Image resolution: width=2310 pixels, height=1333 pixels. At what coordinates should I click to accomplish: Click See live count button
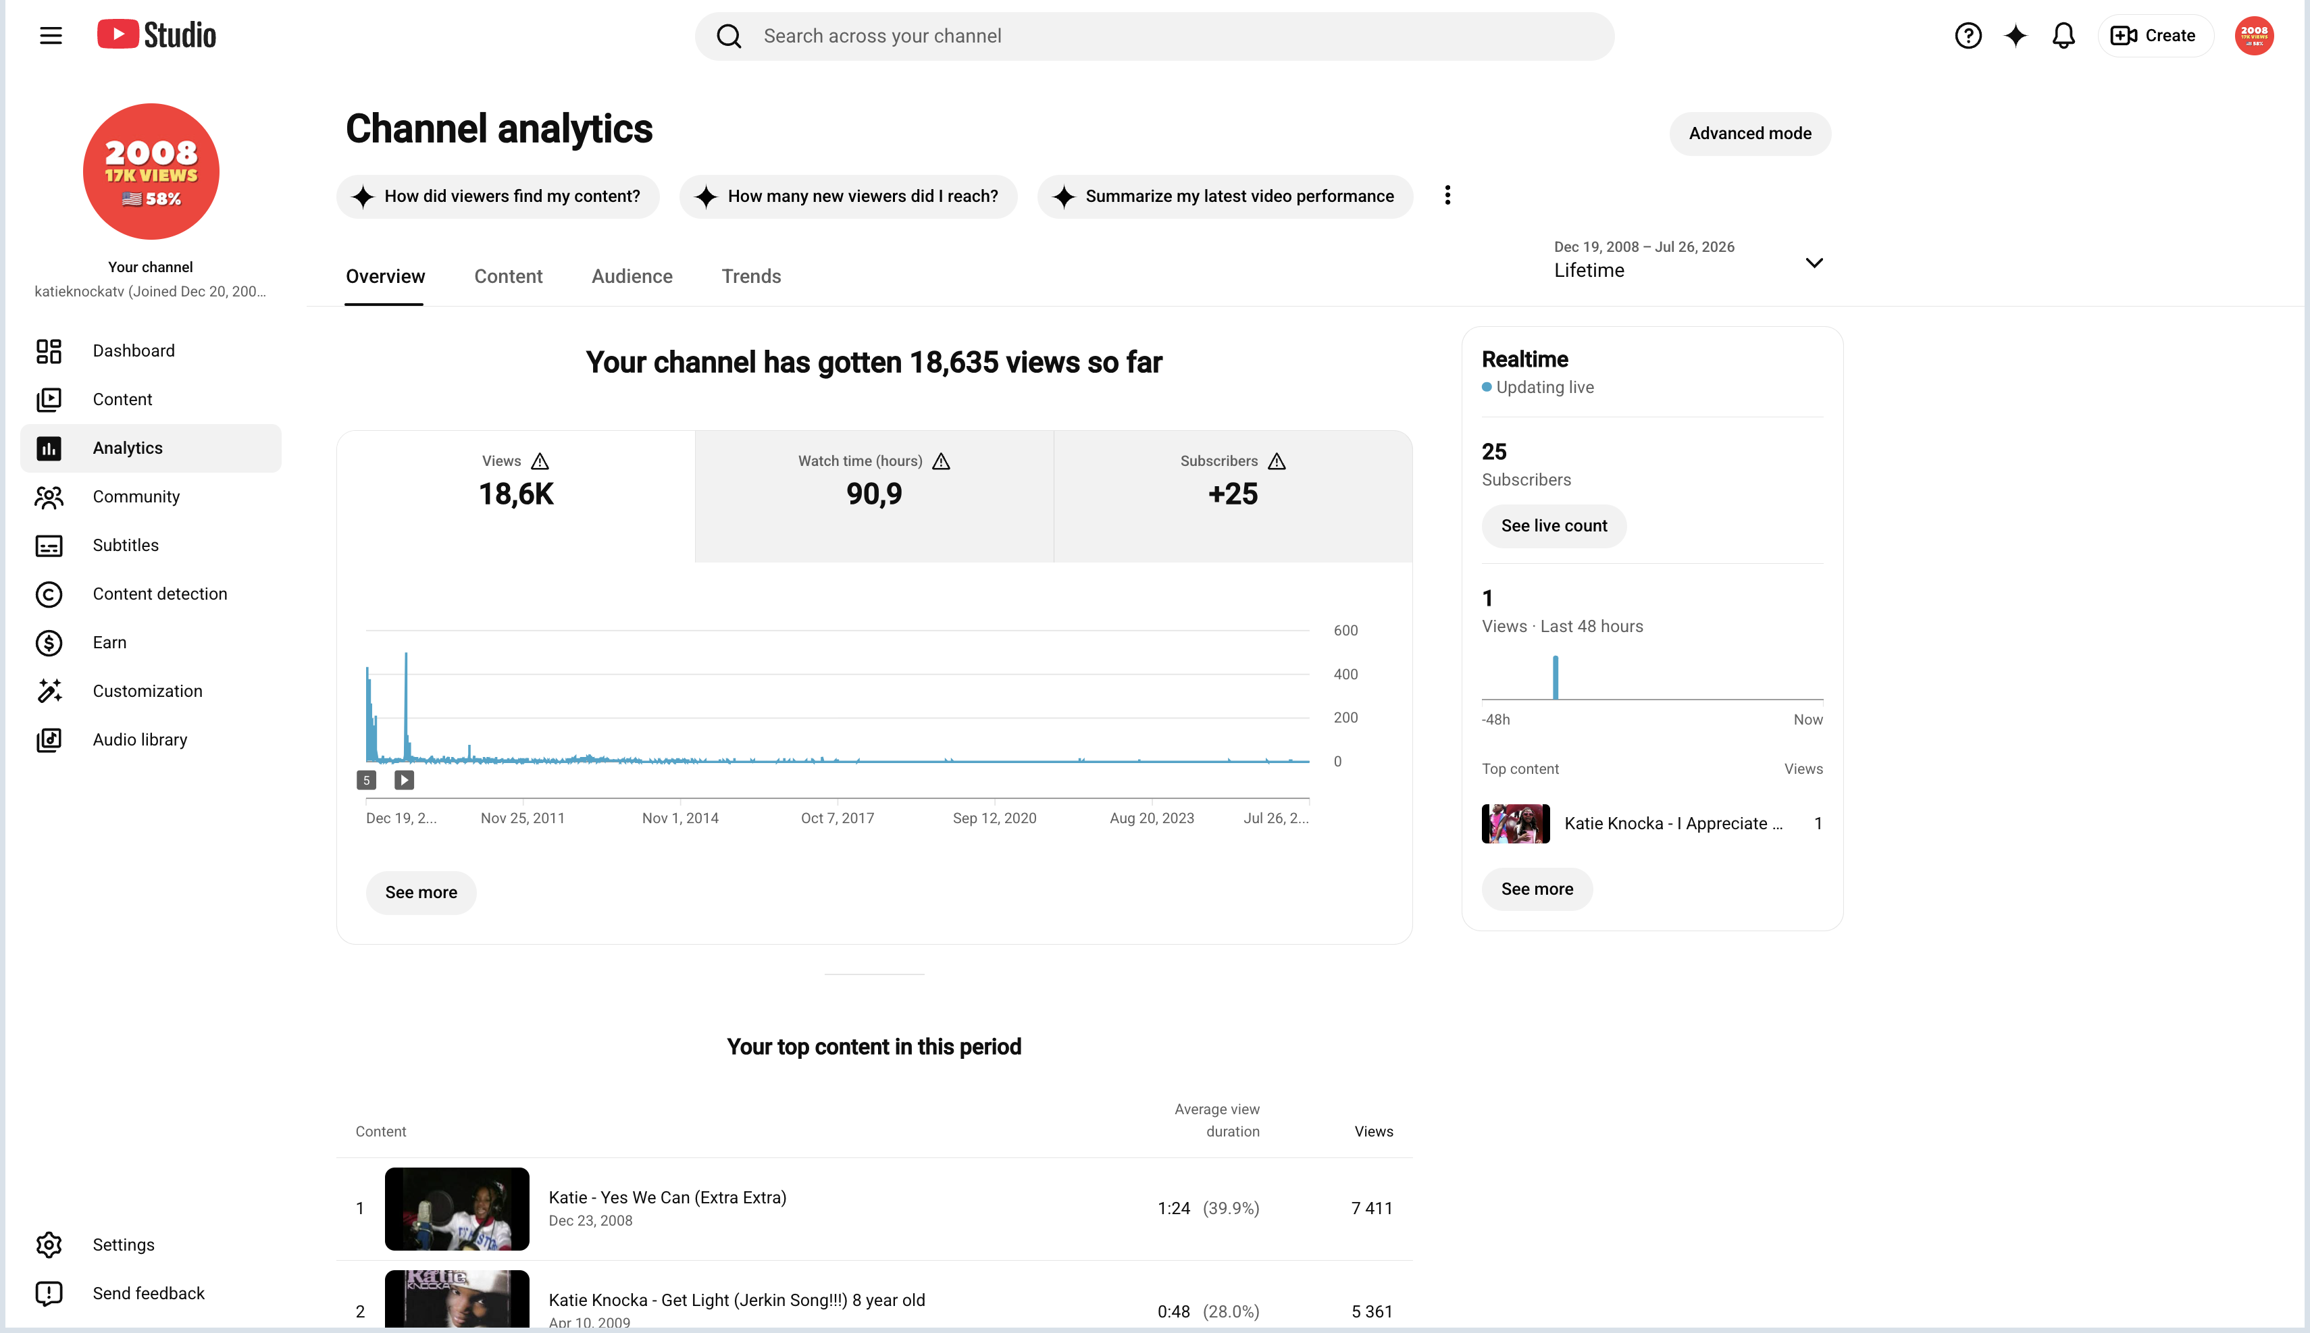point(1554,527)
